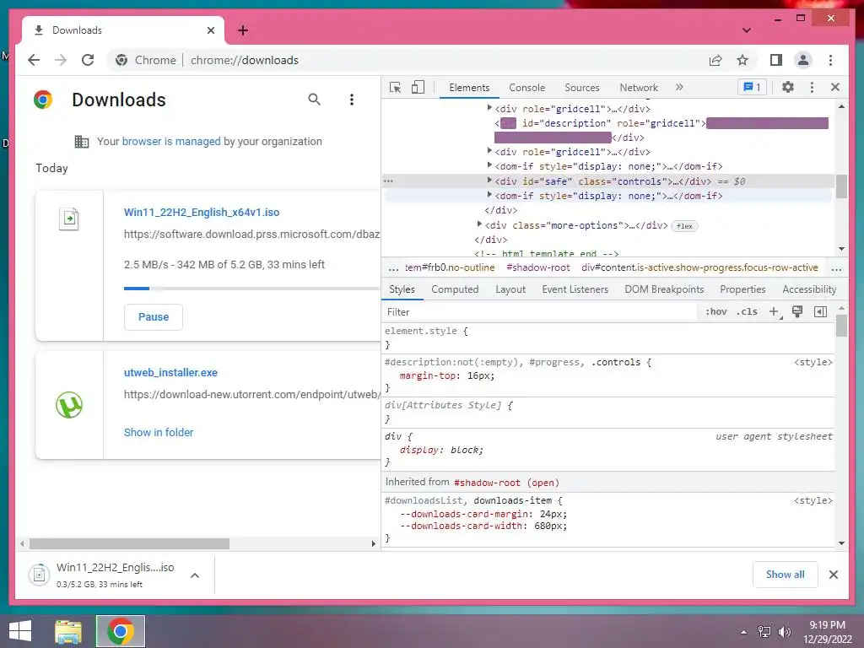This screenshot has width=864, height=648.
Task: Reload the downloads page
Action: [x=88, y=60]
